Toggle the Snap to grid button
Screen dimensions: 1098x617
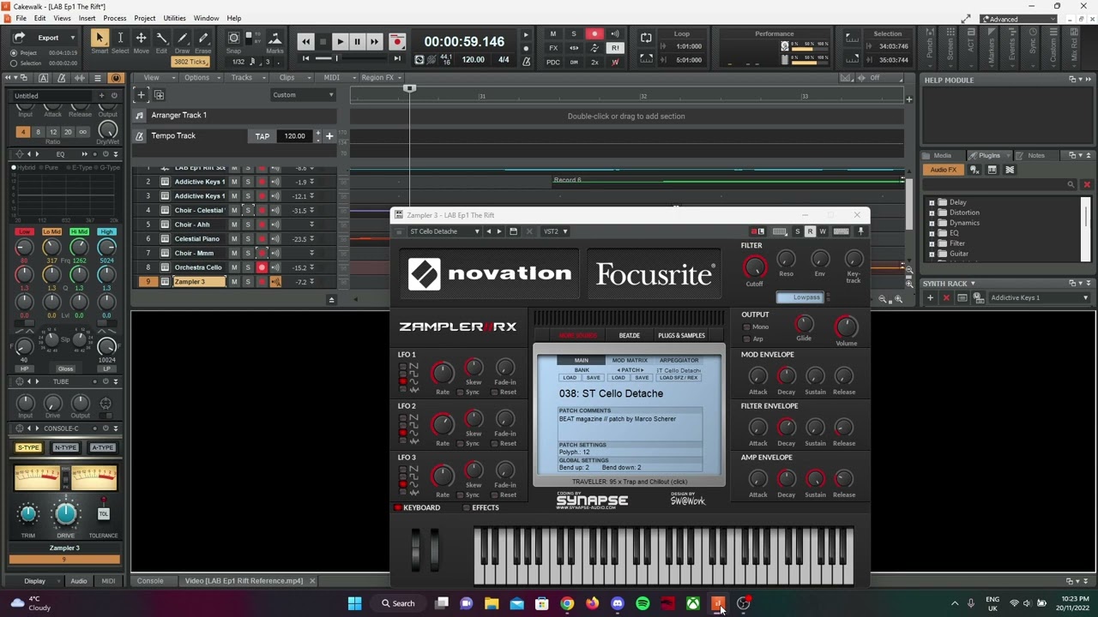click(x=233, y=39)
